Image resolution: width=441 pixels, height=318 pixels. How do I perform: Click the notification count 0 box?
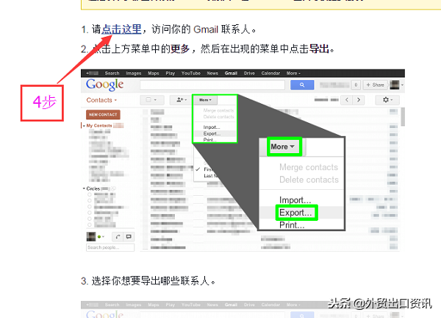click(x=356, y=85)
